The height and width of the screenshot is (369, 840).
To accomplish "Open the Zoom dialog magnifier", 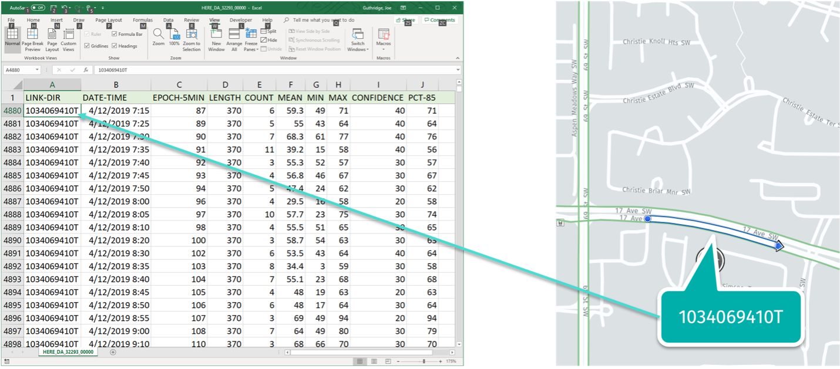I will (159, 37).
